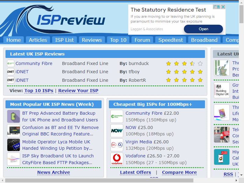Click the Community Fibre logo in cheapest ISPs
The height and width of the screenshot is (183, 244).
point(117,117)
